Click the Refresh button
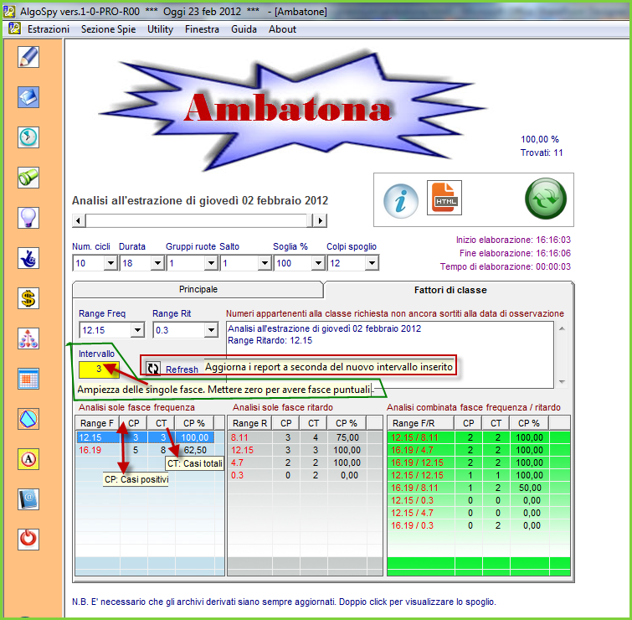Viewport: 632px width, 620px height. click(x=173, y=369)
